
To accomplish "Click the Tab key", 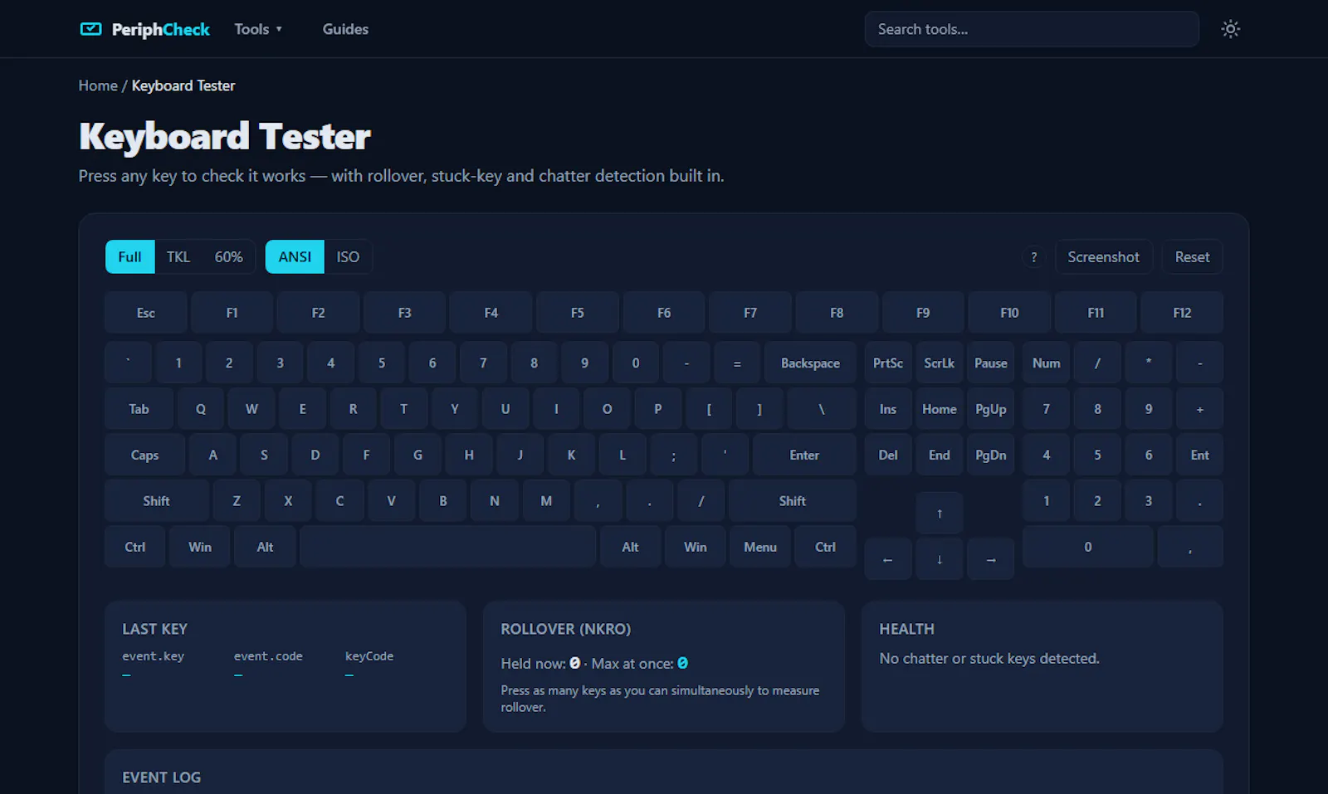I will coord(139,409).
